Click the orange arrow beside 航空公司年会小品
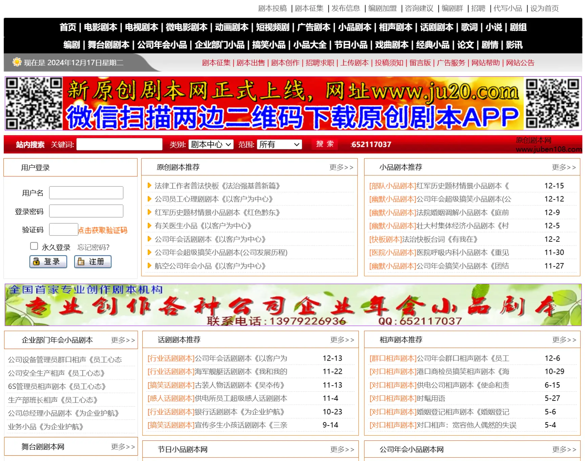585x461 pixels. (x=149, y=266)
